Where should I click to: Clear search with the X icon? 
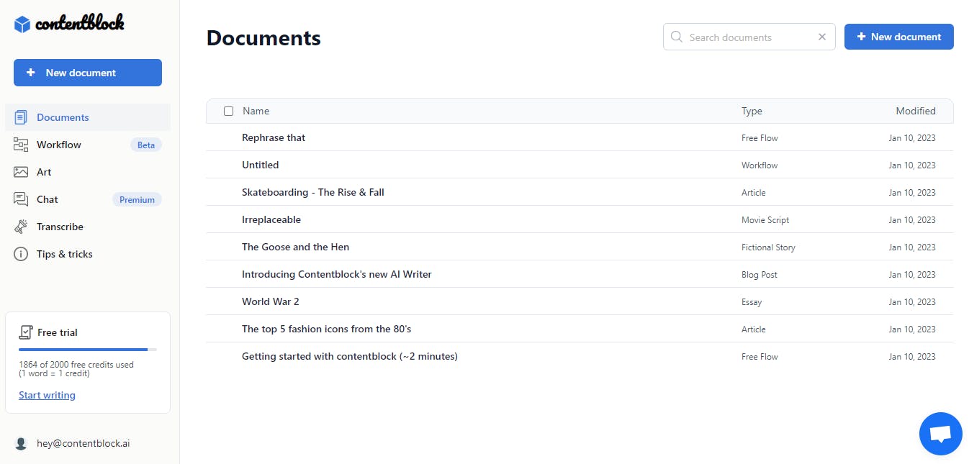tap(822, 37)
